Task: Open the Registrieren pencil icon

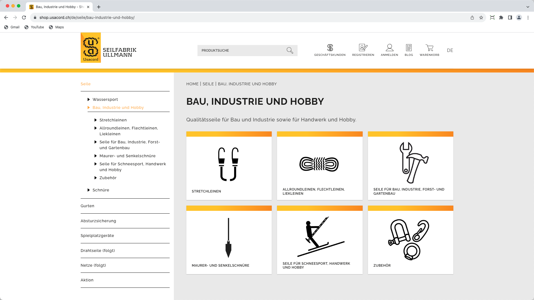Action: 363,48
